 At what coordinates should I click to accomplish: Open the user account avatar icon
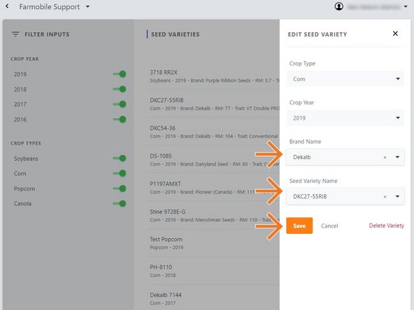coord(339,6)
